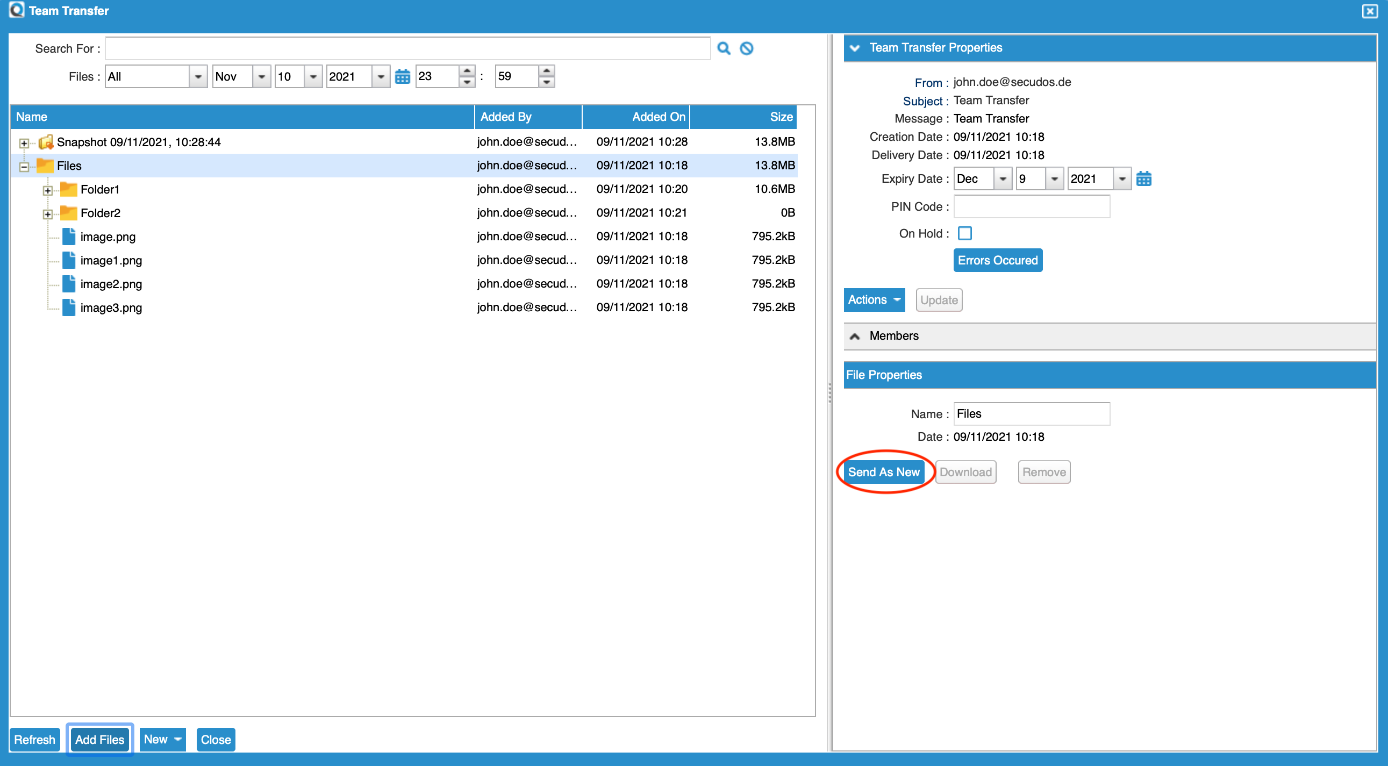
Task: Click the PIN Code input field
Action: pyautogui.click(x=1031, y=207)
